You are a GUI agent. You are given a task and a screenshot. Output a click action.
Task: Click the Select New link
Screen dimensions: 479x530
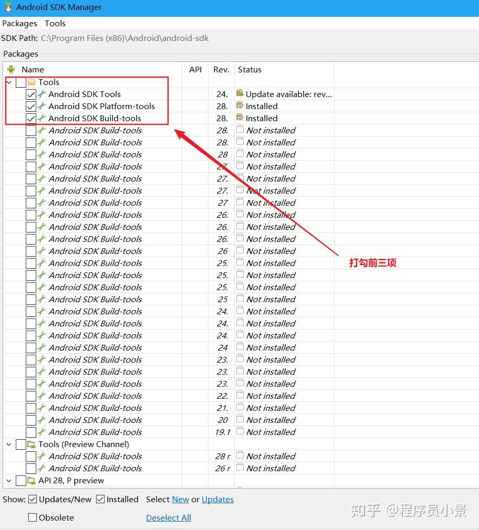[180, 499]
